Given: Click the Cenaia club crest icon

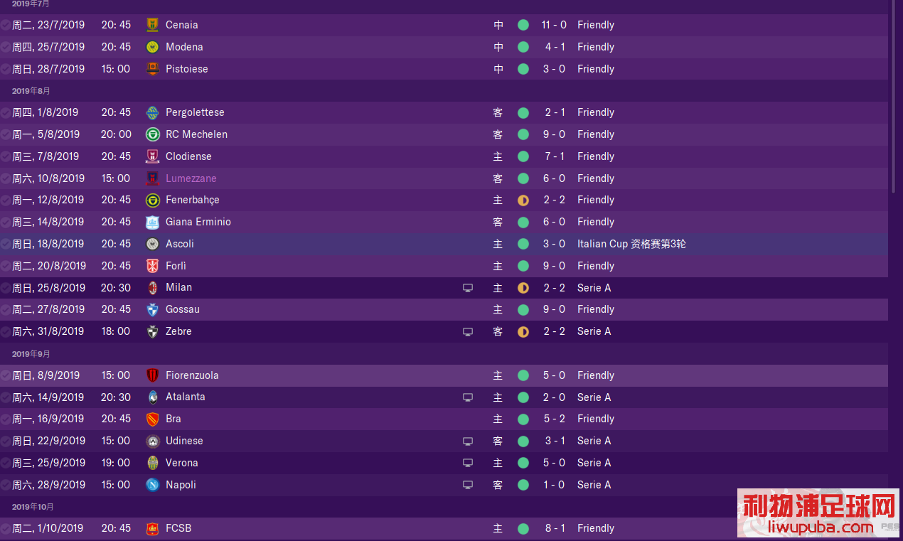Looking at the screenshot, I should 152,25.
